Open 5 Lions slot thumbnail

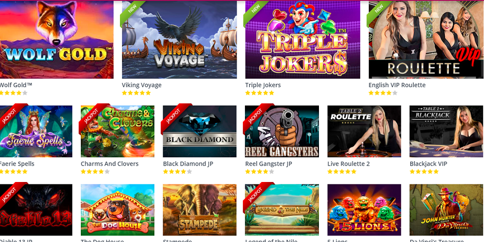(364, 210)
